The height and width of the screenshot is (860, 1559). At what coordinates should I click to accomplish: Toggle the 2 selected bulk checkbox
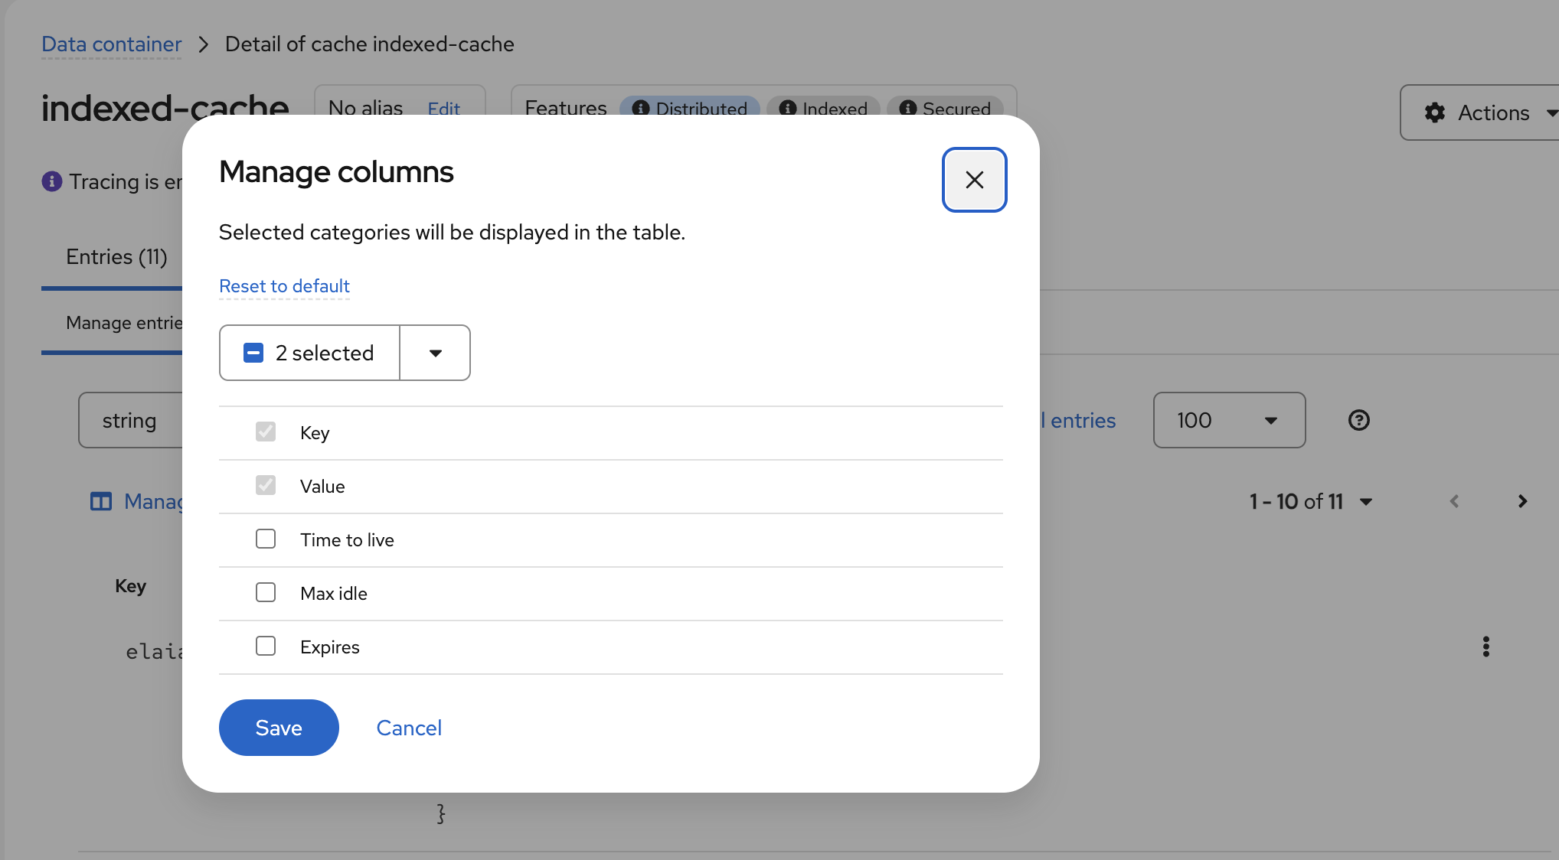pos(253,353)
